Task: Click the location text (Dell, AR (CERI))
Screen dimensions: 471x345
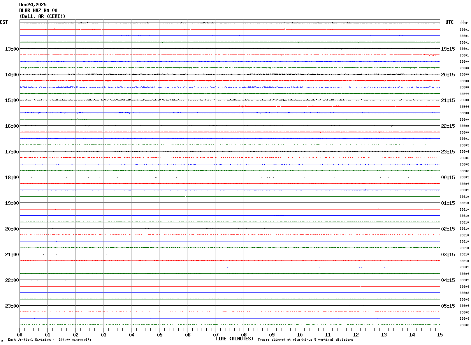Action: coord(42,16)
